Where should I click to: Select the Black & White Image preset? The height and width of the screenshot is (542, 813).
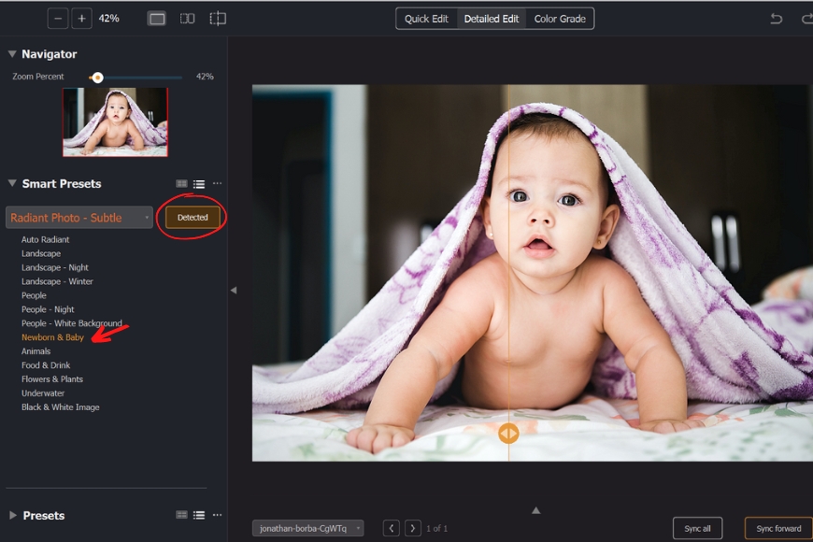60,407
